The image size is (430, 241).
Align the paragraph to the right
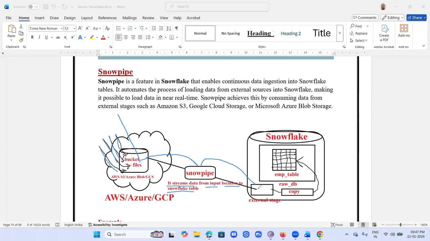pos(133,37)
